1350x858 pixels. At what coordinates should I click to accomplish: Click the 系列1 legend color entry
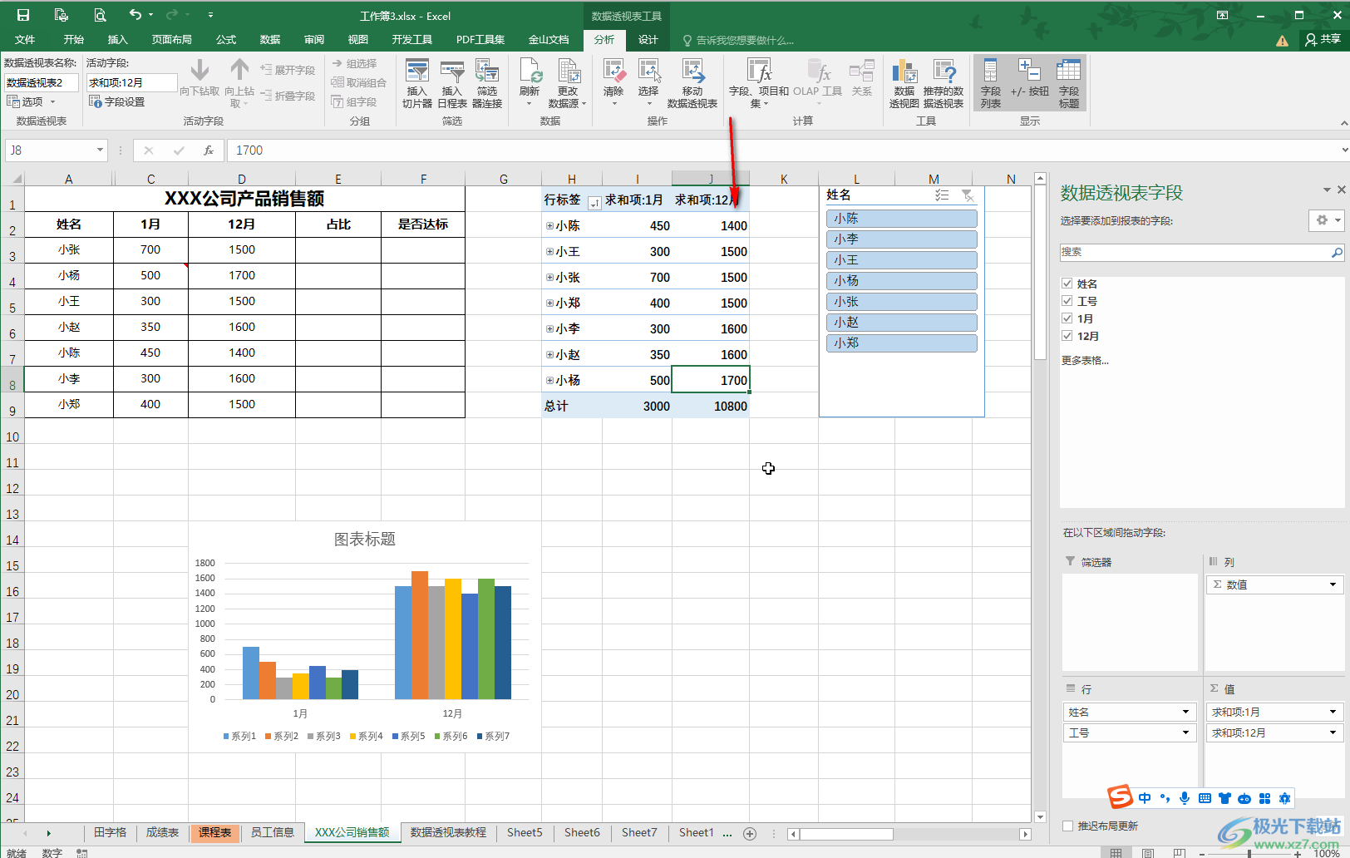[239, 737]
